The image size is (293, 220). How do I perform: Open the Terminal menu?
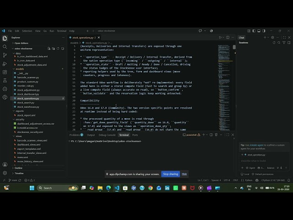[61, 31]
